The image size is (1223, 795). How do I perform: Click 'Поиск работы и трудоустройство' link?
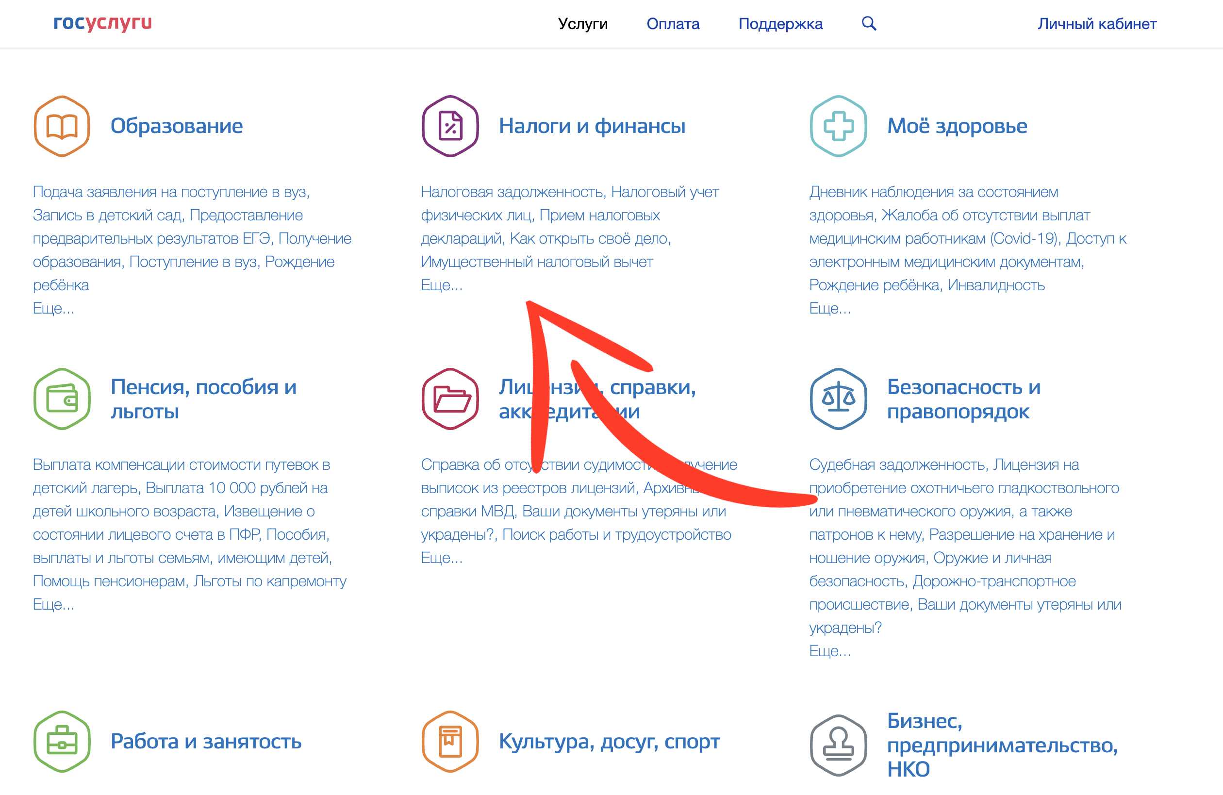click(617, 535)
